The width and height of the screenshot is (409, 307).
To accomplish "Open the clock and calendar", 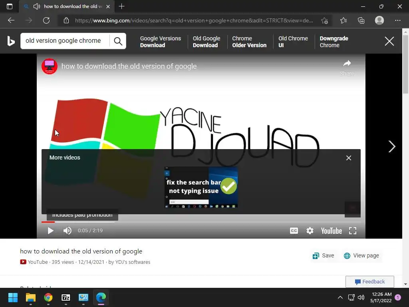I will (x=381, y=297).
